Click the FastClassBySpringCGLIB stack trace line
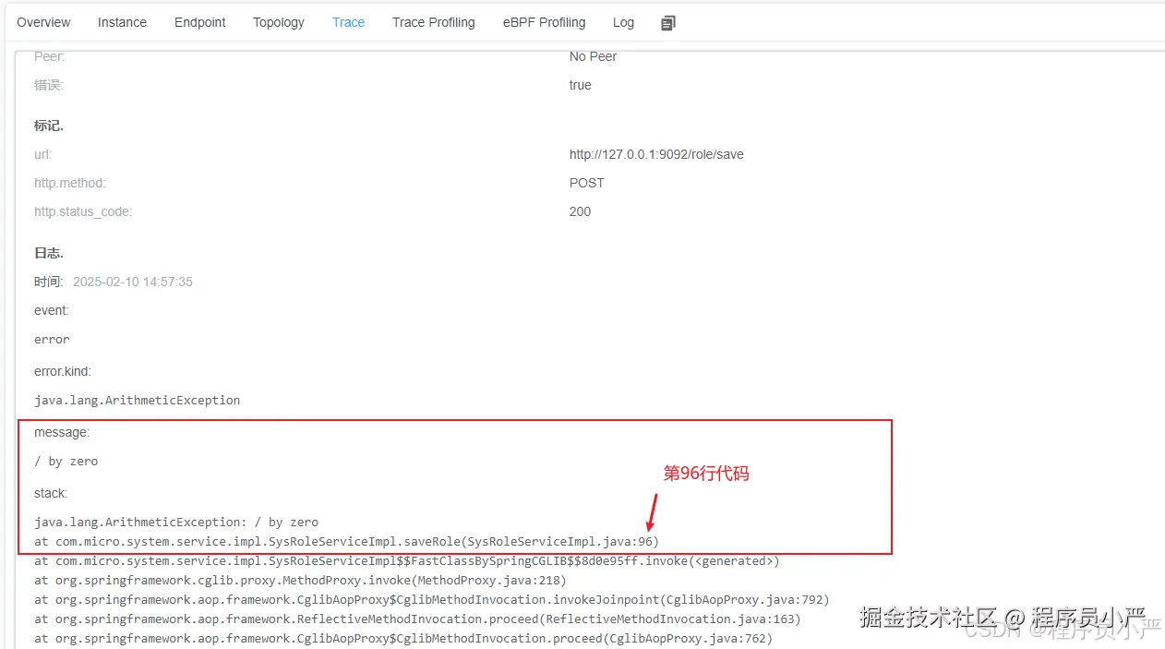 tap(407, 560)
